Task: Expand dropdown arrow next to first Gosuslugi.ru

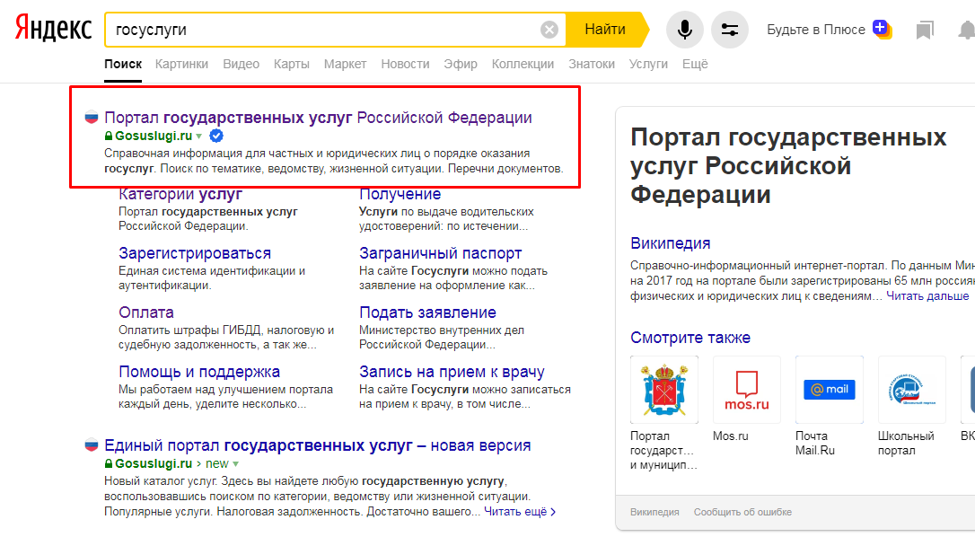Action: click(x=199, y=136)
